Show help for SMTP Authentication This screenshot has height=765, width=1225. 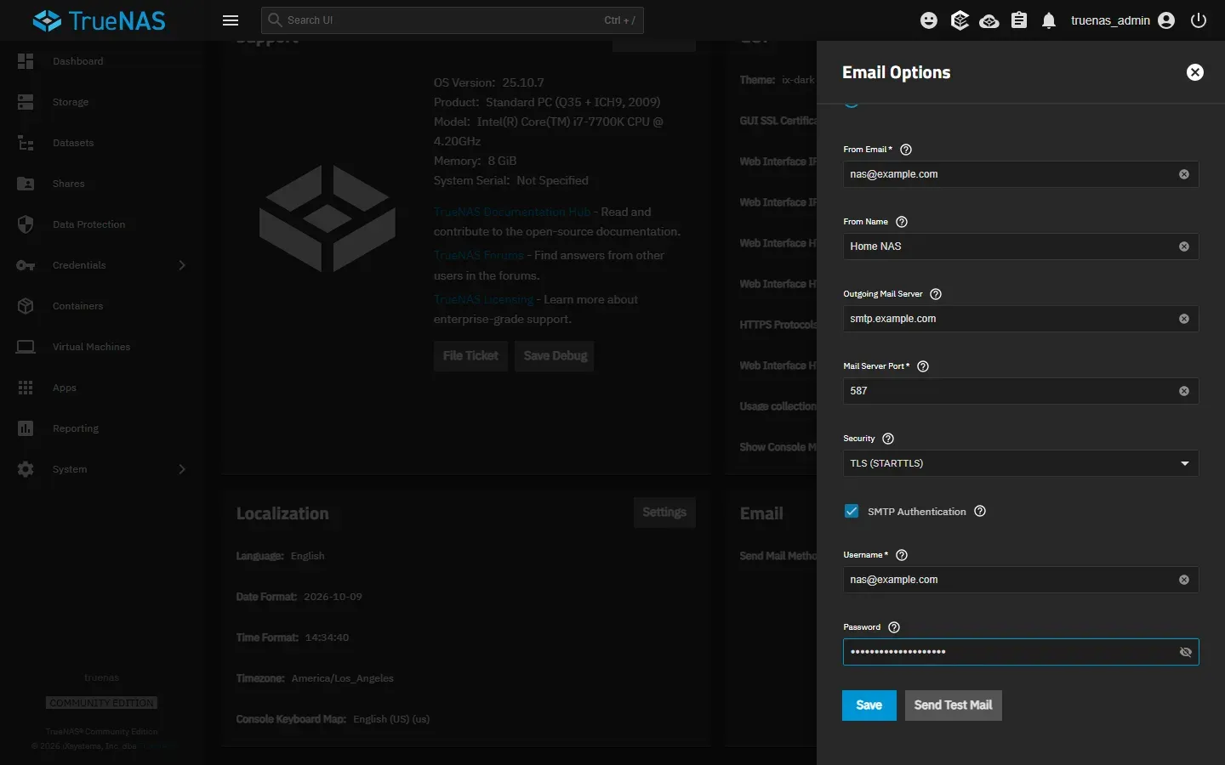pyautogui.click(x=980, y=511)
